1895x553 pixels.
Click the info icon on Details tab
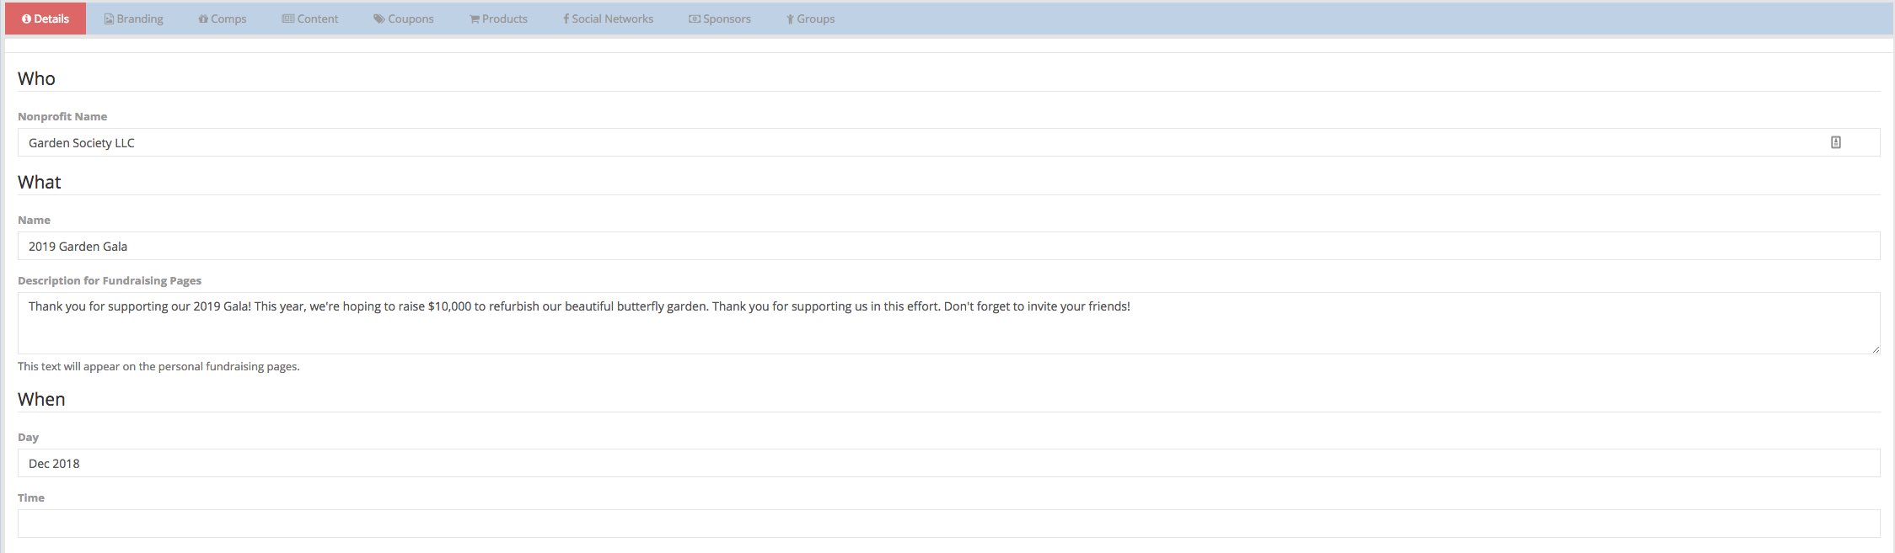26,19
